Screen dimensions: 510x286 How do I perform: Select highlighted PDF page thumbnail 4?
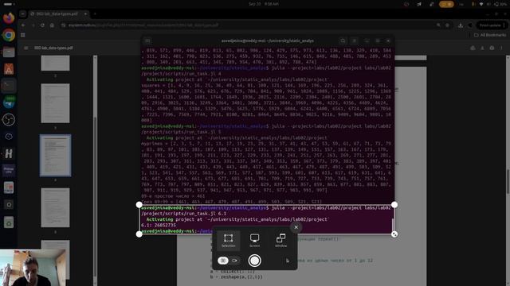(55, 156)
